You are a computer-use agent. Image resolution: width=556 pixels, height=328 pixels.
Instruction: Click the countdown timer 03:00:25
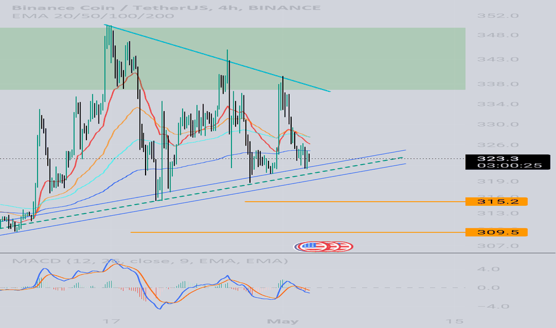point(509,166)
